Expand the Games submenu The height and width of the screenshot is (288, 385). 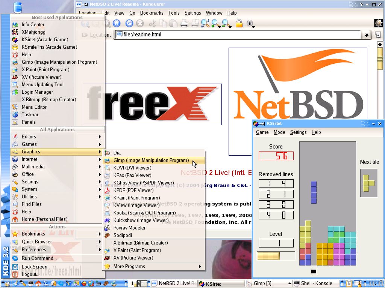(58, 144)
